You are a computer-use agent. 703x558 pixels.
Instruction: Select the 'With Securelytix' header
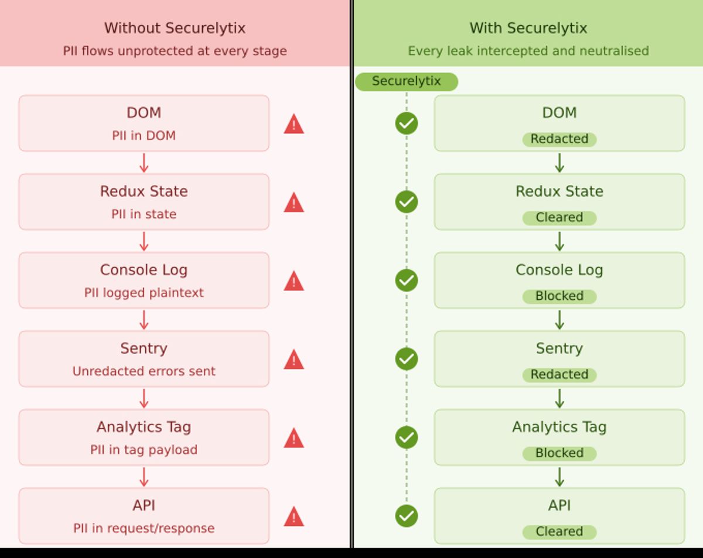[528, 28]
